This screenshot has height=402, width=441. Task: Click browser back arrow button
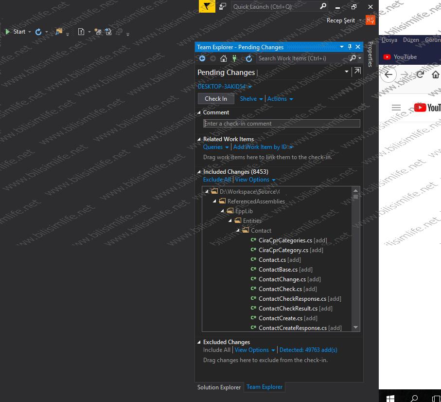coord(388,74)
